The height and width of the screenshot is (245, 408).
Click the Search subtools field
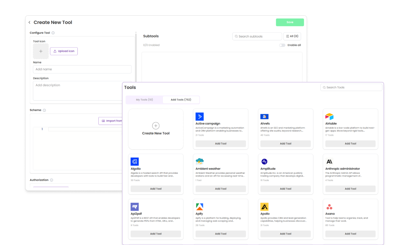pyautogui.click(x=257, y=37)
